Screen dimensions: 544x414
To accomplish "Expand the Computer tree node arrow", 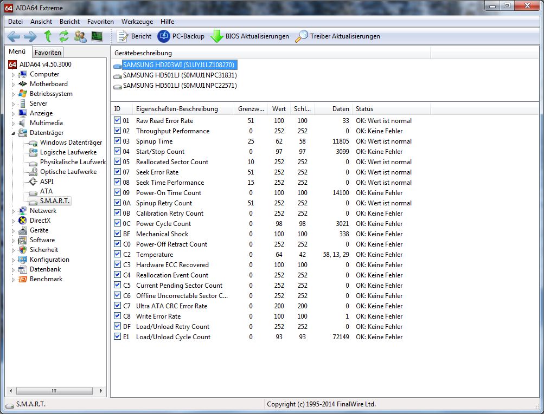I will coord(13,75).
